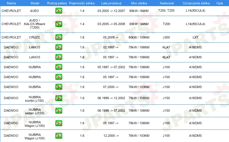
Task: Select the LXT engine code cell
Action: 195,37
